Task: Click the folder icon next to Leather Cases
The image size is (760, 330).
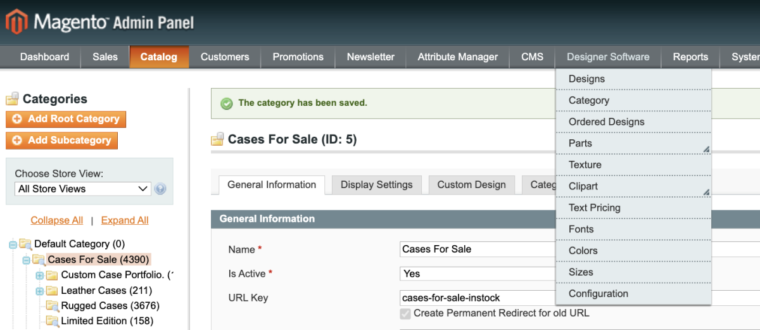Action: pyautogui.click(x=52, y=291)
